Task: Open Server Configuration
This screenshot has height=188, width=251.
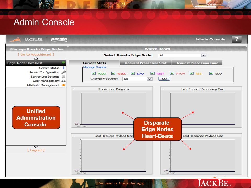Action: click(x=44, y=72)
